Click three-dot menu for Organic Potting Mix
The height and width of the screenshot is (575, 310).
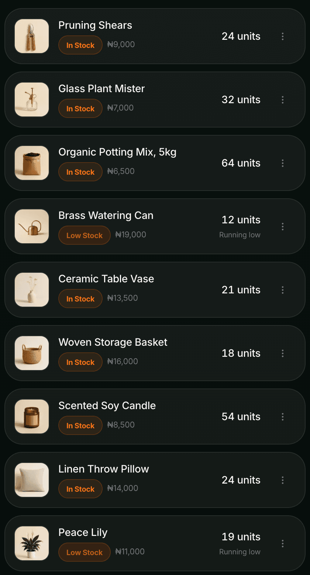(283, 163)
